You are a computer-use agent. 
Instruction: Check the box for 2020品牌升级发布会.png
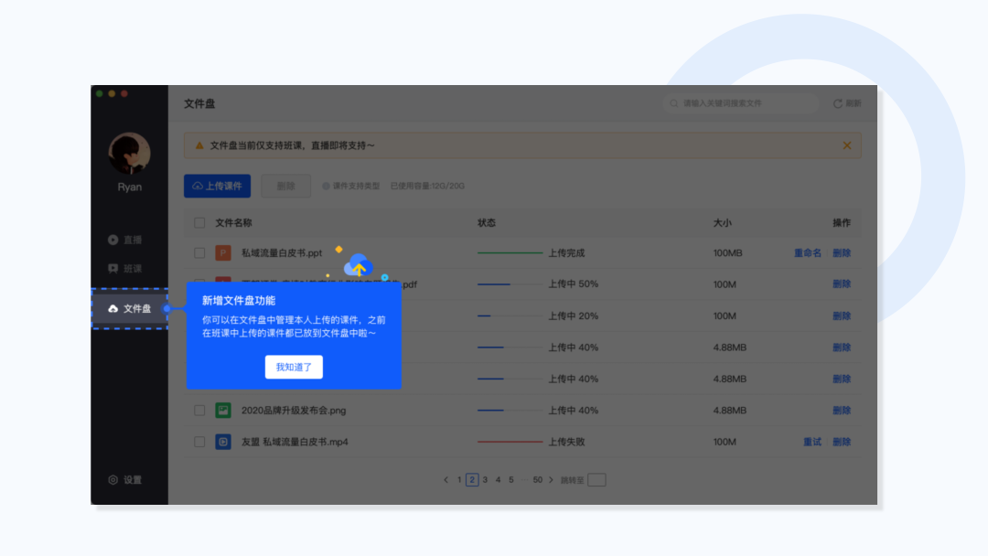(x=199, y=411)
